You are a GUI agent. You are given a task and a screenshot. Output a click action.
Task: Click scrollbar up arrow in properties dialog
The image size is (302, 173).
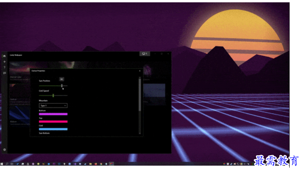tap(140, 77)
